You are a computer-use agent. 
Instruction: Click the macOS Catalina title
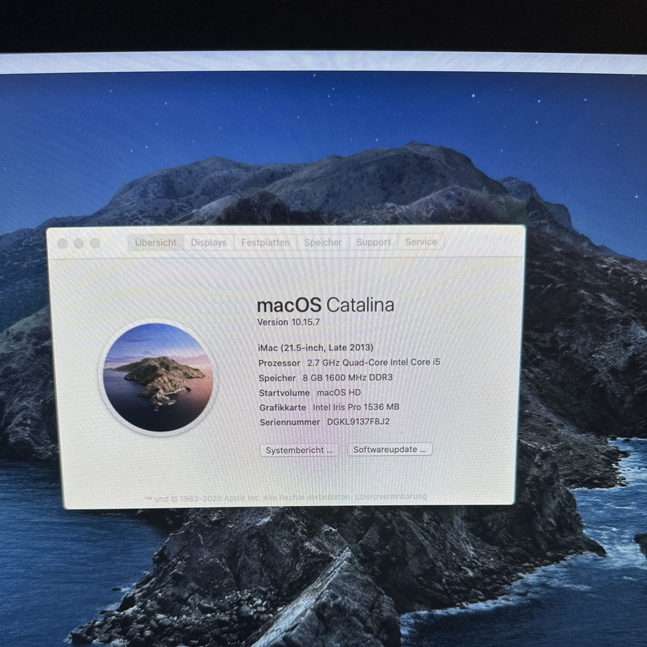point(325,305)
